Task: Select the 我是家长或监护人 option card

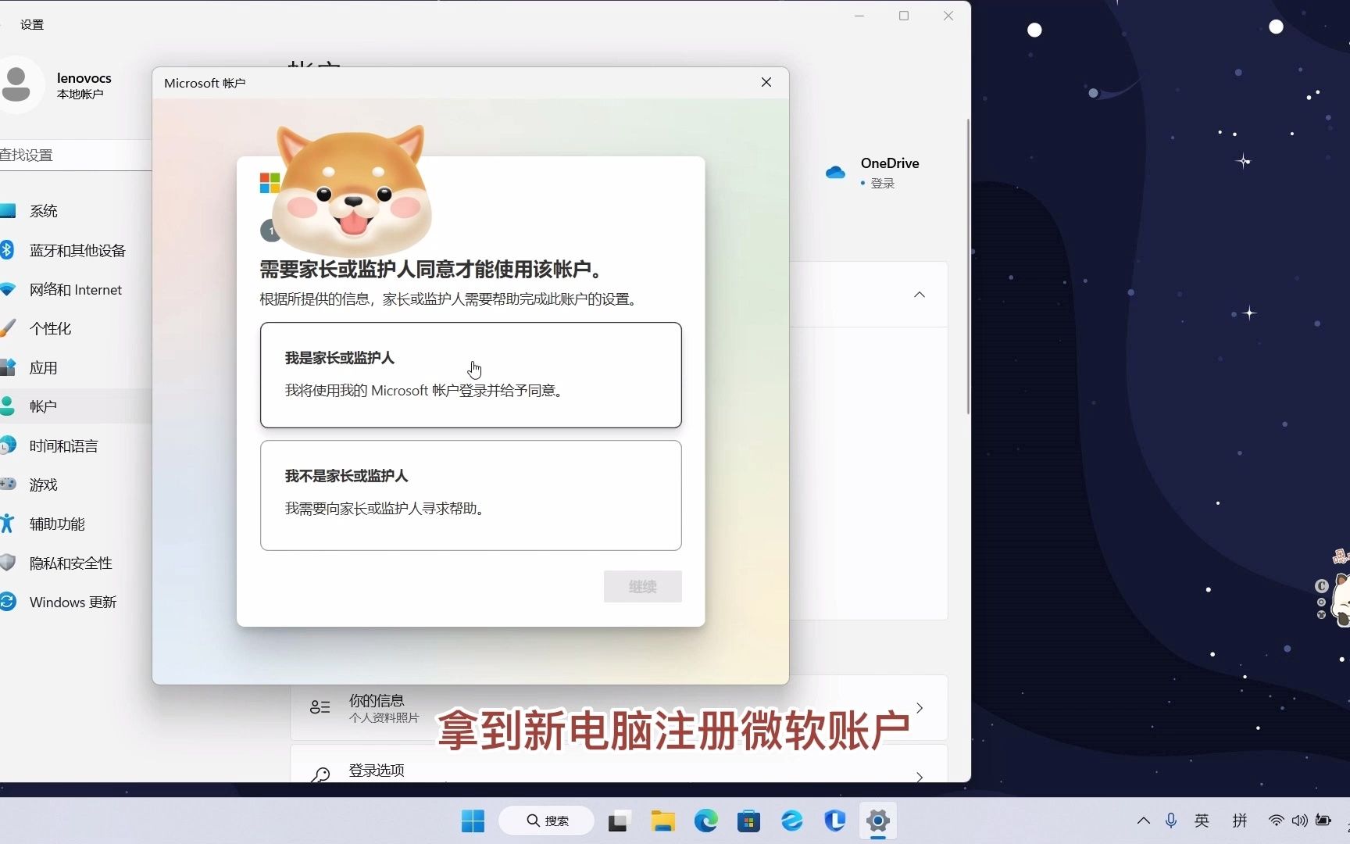Action: point(470,375)
